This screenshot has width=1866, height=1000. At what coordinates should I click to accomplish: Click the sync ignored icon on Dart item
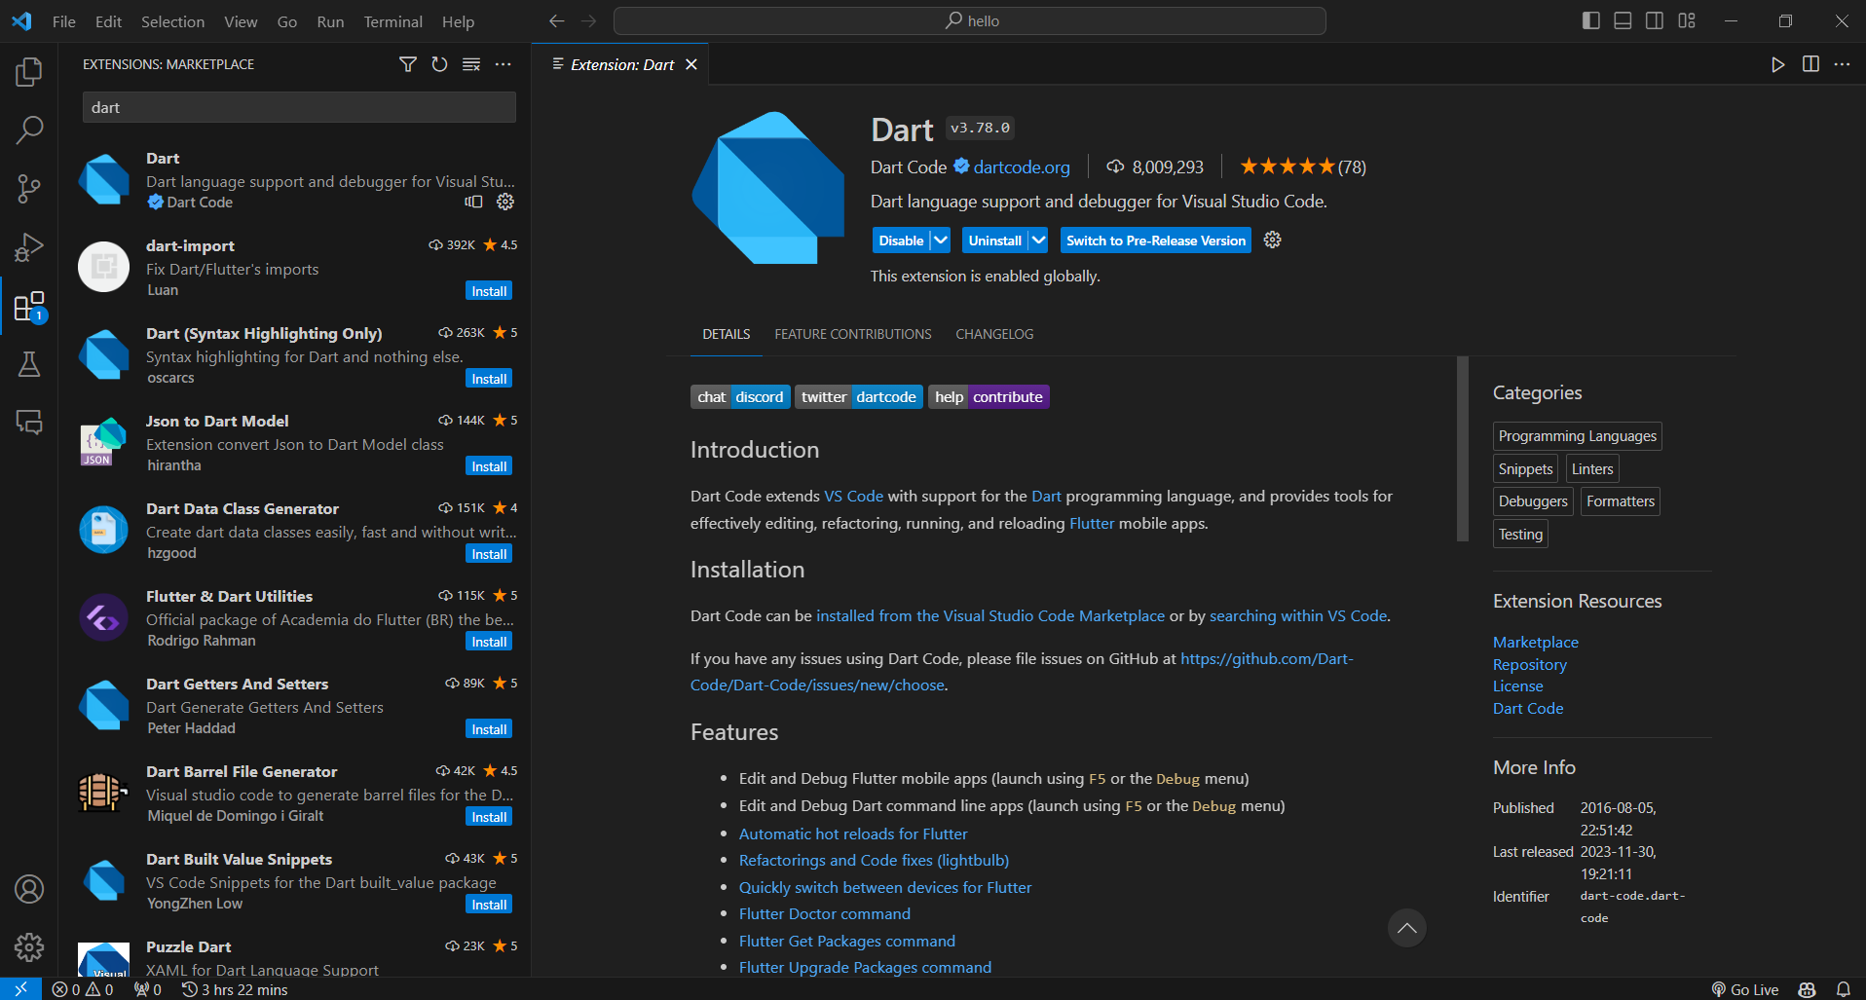(x=474, y=202)
